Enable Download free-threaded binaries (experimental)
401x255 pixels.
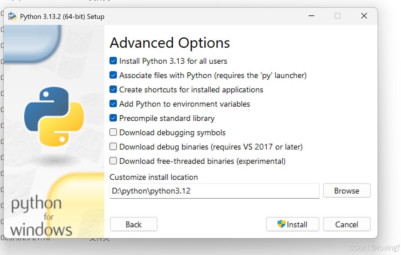coord(113,161)
